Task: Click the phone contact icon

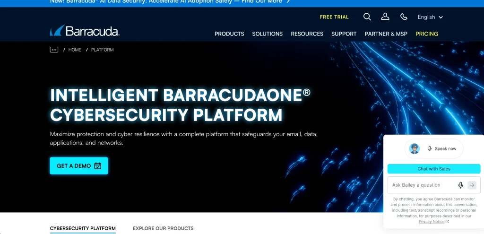Action: coord(404,17)
